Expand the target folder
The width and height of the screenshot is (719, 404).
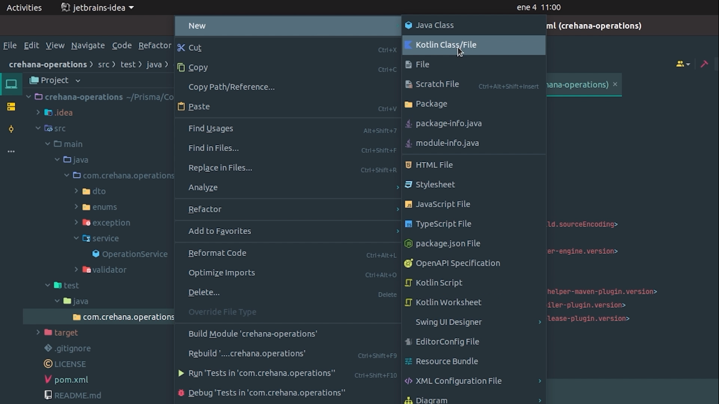[38, 332]
